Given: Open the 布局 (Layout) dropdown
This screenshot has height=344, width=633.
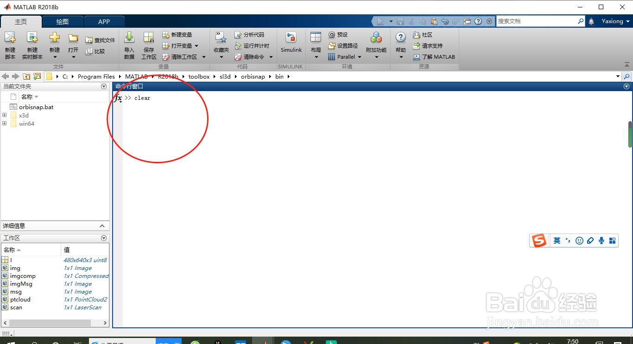Looking at the screenshot, I should coord(316,57).
